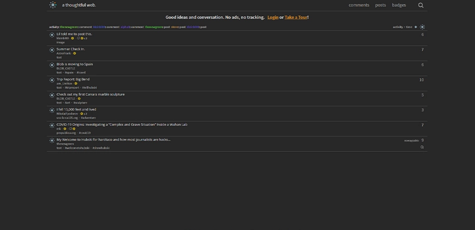Open 'Check out my first Carrara marble sculpture'

(x=90, y=94)
